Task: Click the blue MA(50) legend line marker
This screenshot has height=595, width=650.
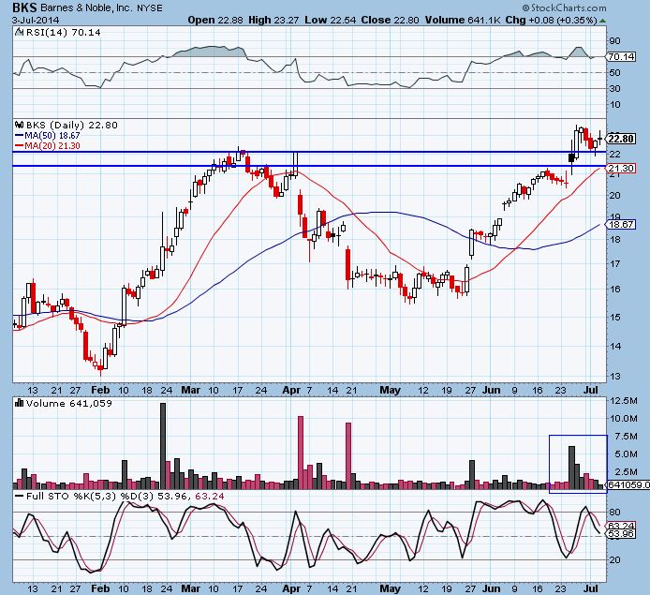Action: pyautogui.click(x=19, y=136)
